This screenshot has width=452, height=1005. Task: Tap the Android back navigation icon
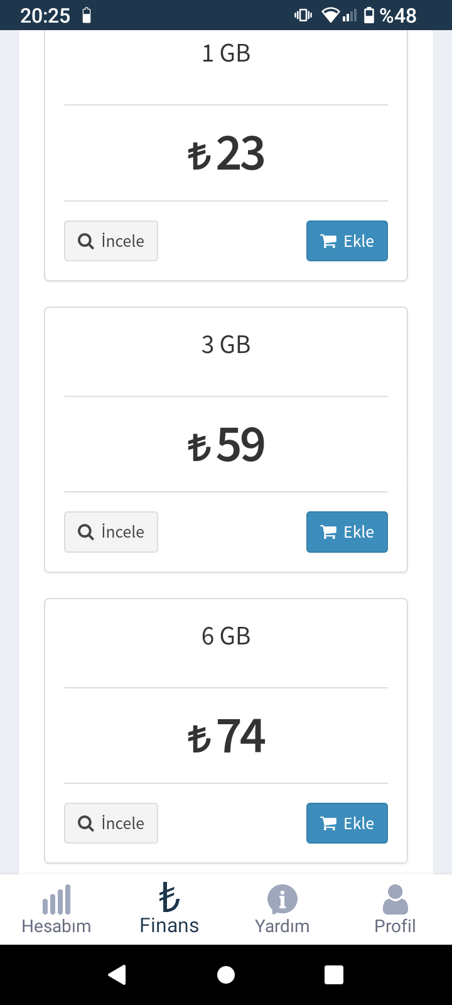117,975
